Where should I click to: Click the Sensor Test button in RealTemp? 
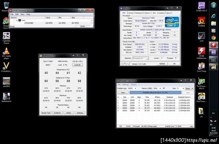coord(46,113)
